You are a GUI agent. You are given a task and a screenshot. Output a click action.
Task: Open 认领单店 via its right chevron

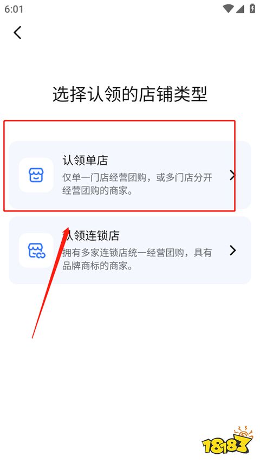coord(233,175)
